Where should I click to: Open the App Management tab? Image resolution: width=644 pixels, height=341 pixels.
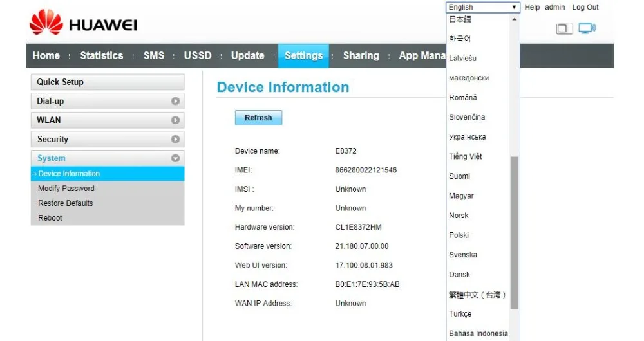pos(422,55)
